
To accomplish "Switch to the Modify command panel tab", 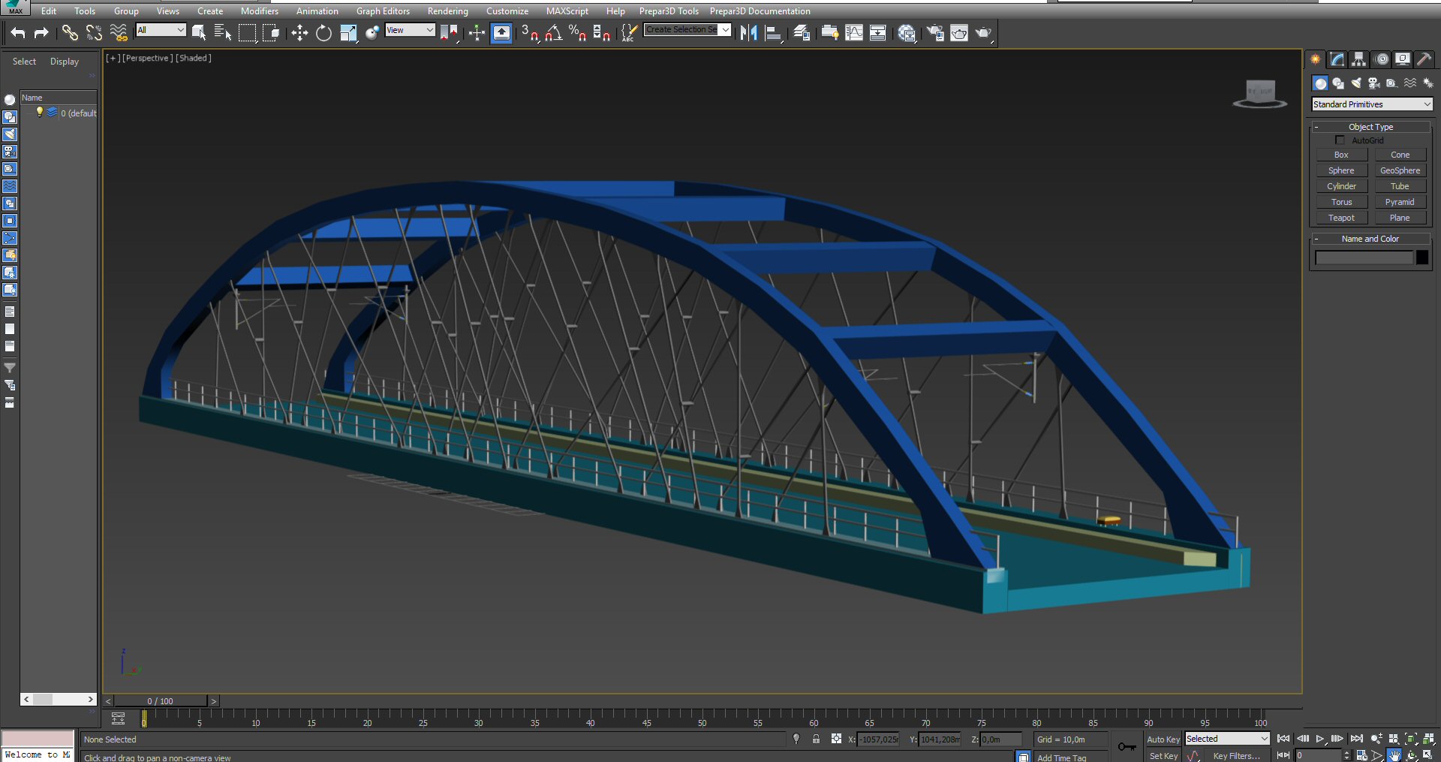I will [1337, 59].
